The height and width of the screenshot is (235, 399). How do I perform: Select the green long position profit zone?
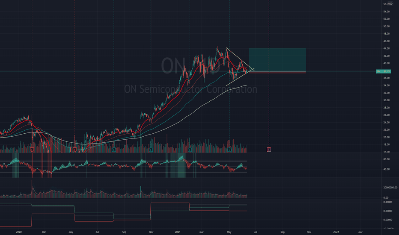point(277,60)
